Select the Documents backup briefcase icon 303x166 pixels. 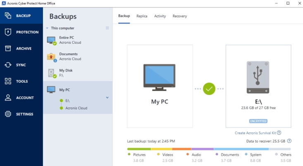pyautogui.click(x=52, y=57)
